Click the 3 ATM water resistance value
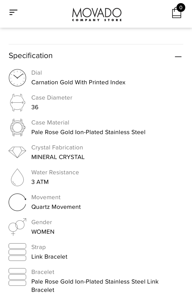This screenshot has width=192, height=297. pos(40,182)
